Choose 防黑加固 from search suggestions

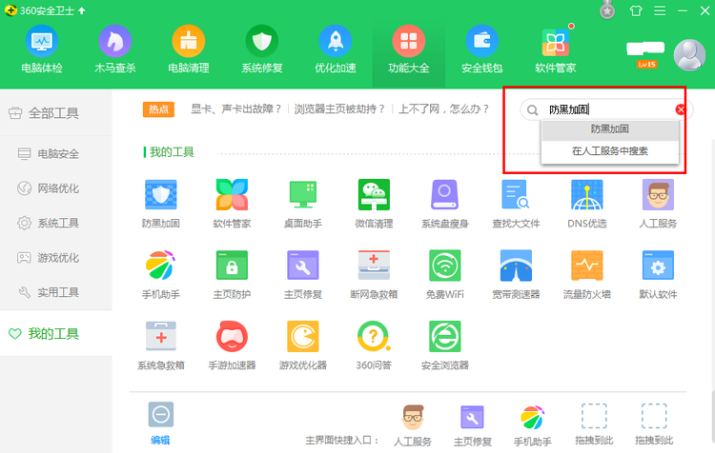[609, 128]
